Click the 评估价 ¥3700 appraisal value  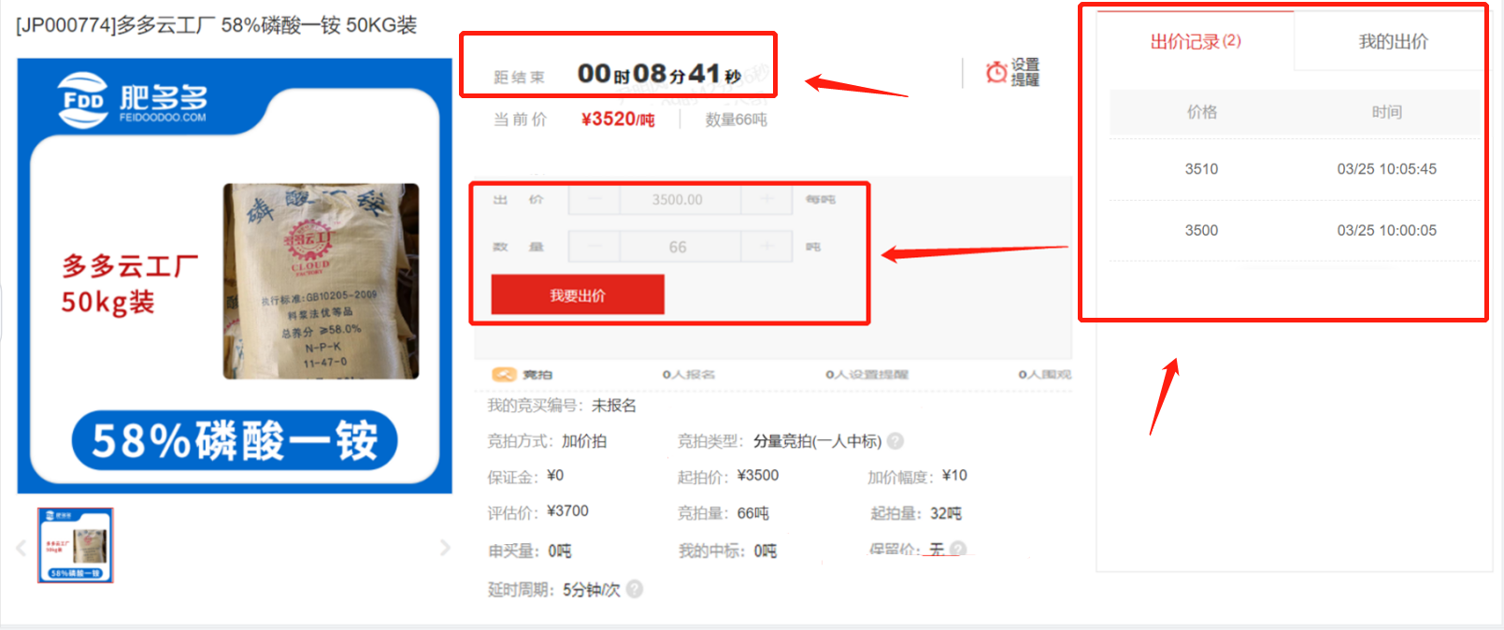pos(567,511)
